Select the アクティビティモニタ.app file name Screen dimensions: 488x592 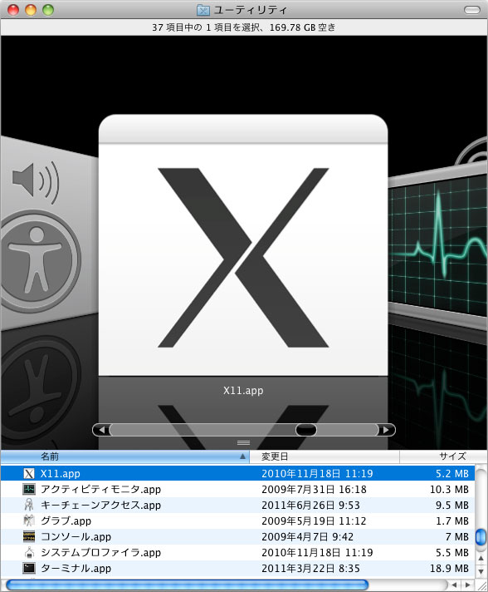click(100, 489)
